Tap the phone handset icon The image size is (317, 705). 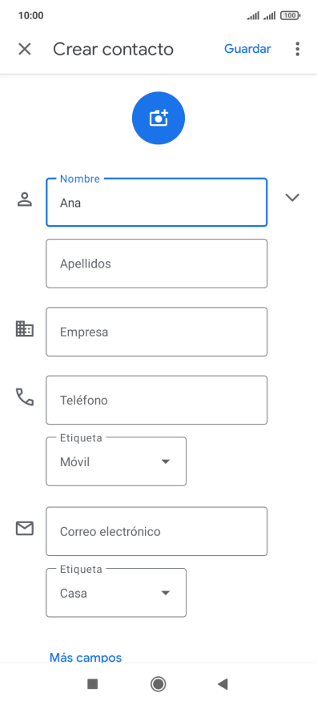[25, 397]
